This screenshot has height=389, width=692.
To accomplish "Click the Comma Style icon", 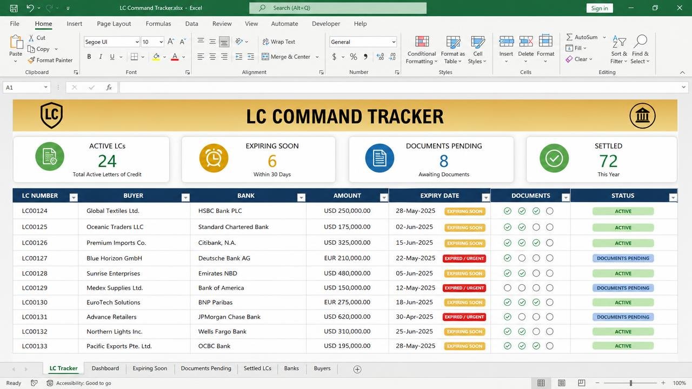I will 365,57.
